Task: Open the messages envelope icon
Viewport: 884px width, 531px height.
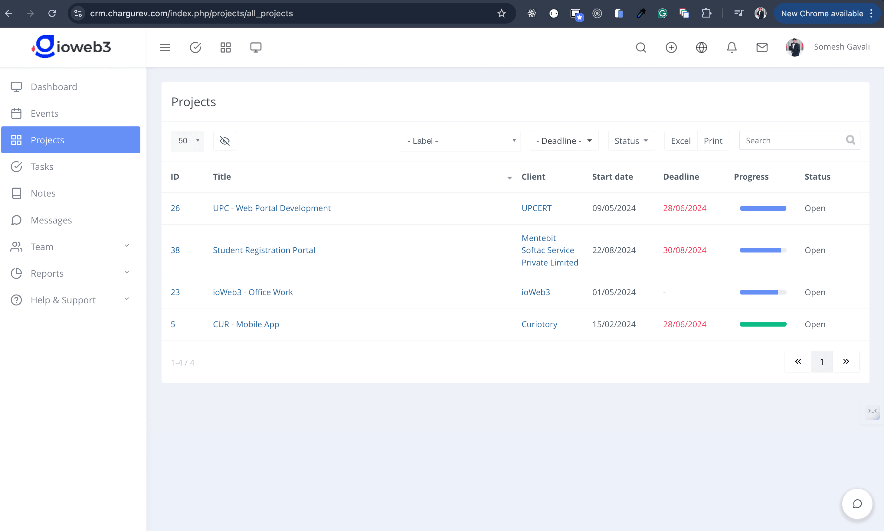Action: [x=761, y=47]
